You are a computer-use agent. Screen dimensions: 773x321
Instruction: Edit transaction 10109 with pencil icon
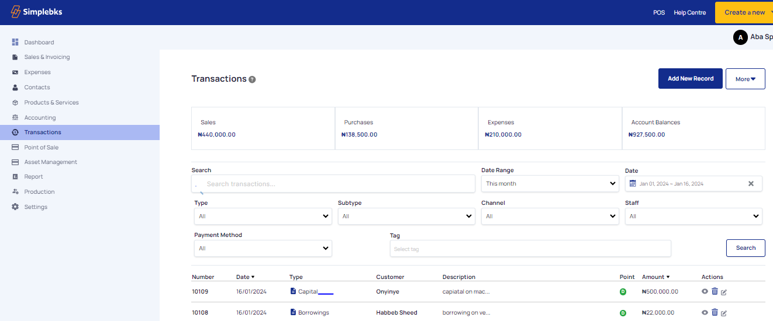(x=724, y=292)
